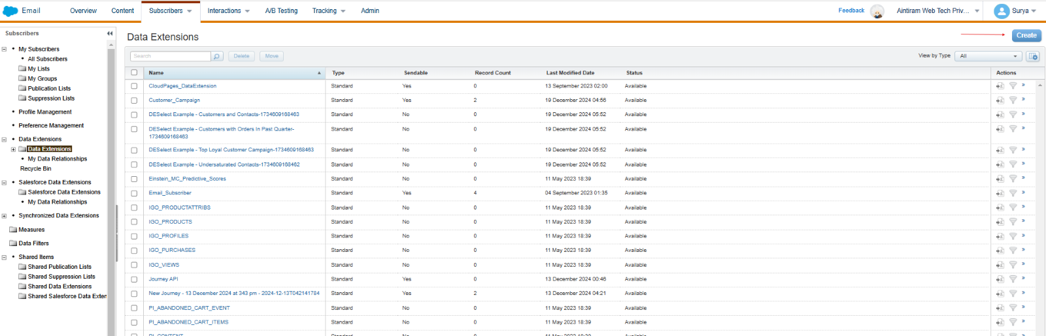The image size is (1046, 336).
Task: Click filter icon for Customer_Campaign row
Action: (x=1013, y=100)
